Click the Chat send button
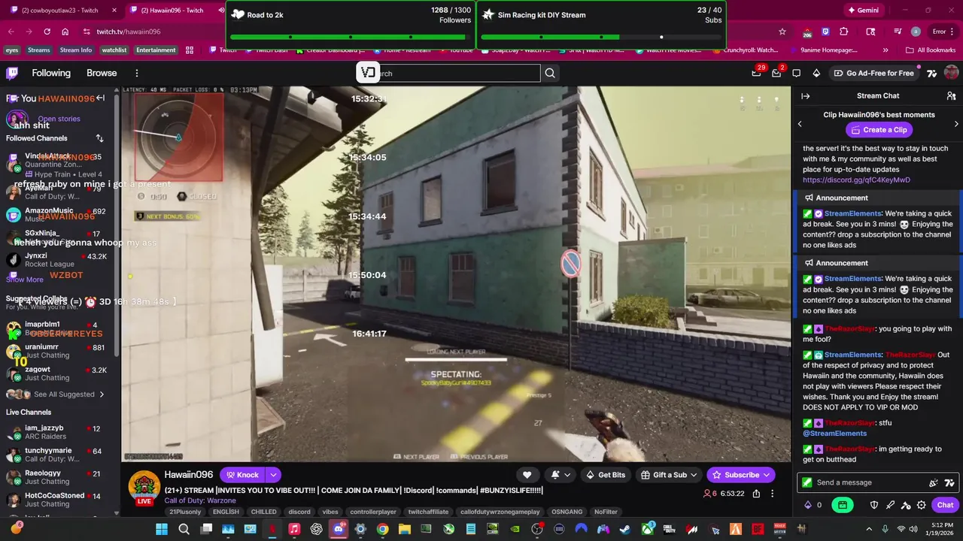This screenshot has height=541, width=963. pos(945,505)
